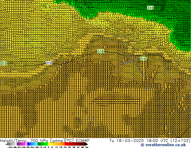191x148 pixels.
Task: Click the '24' legend scale value
Action: coord(65,147)
